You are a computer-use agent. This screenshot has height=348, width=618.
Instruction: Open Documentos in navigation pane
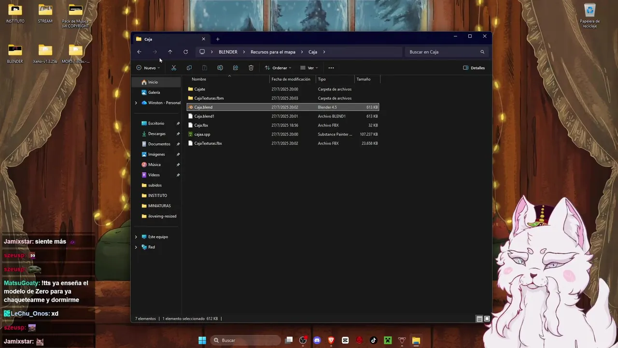[x=156, y=144]
